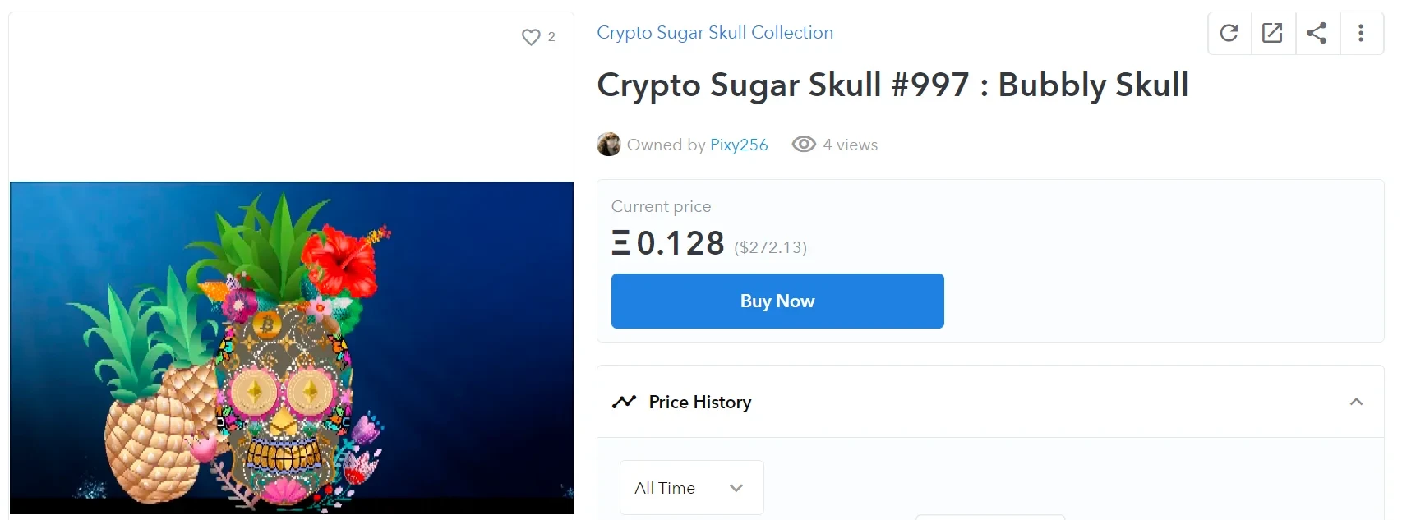Open the Crypto Sugar Skull Collection link
1402x520 pixels.
[714, 33]
